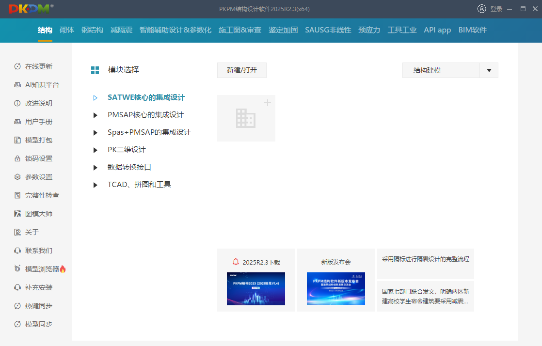Open the 结构建模 dropdown arrow

click(x=489, y=70)
